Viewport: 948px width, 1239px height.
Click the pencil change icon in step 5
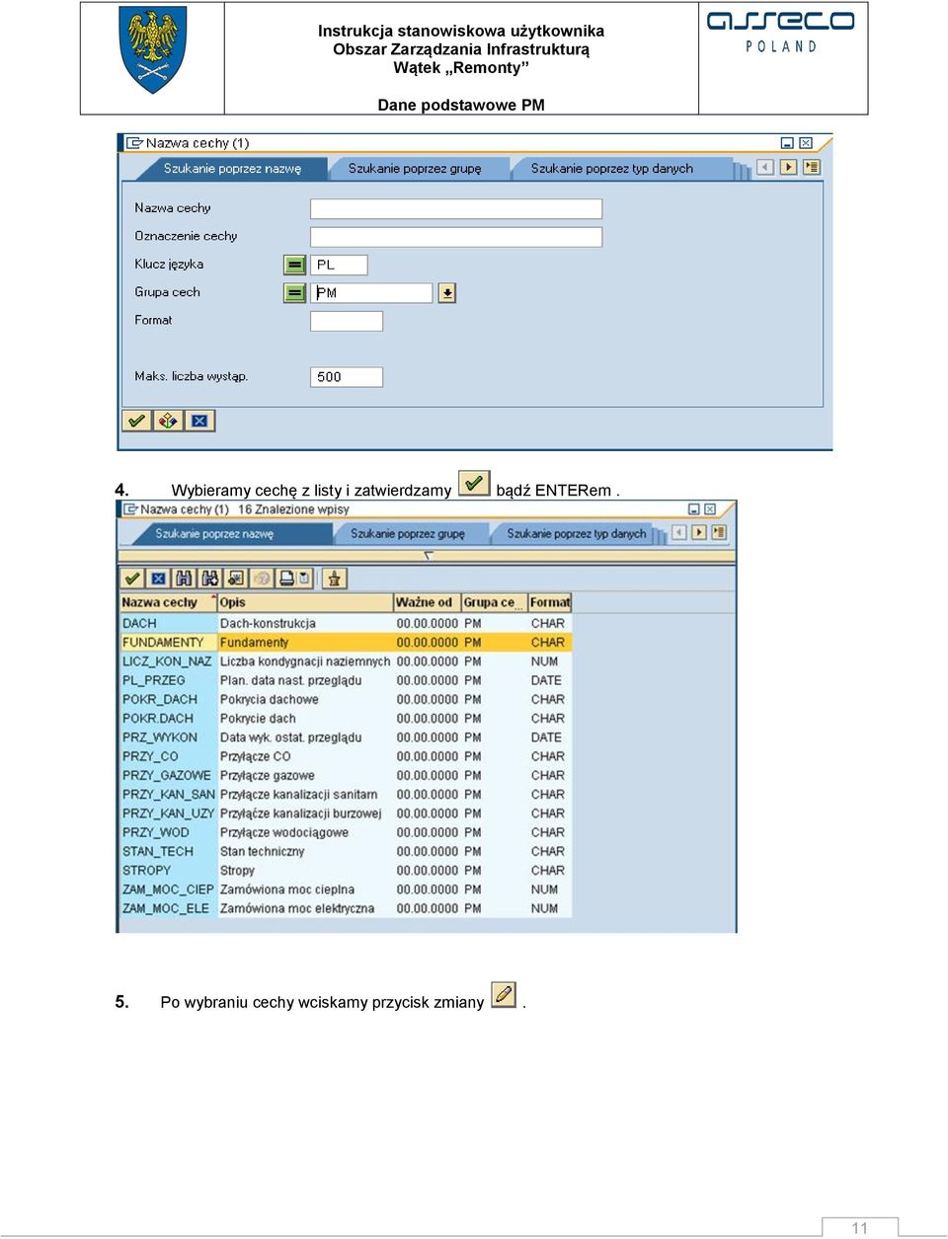coord(504,994)
